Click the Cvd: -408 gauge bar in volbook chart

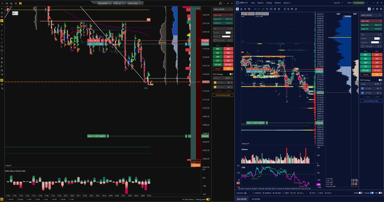[x=262, y=13]
